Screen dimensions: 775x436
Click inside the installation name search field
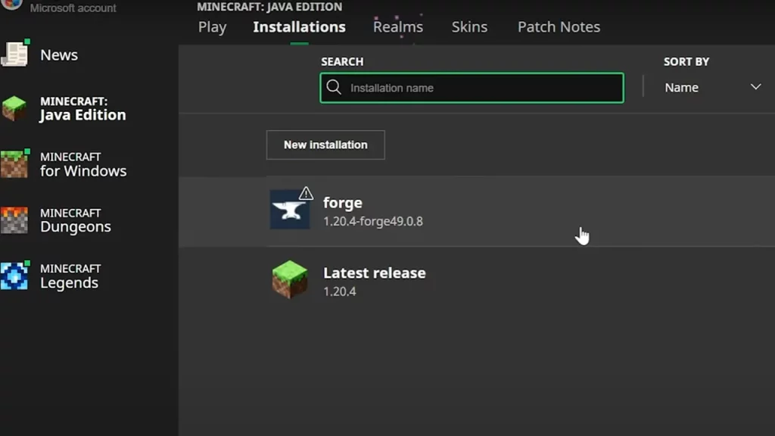(x=469, y=87)
